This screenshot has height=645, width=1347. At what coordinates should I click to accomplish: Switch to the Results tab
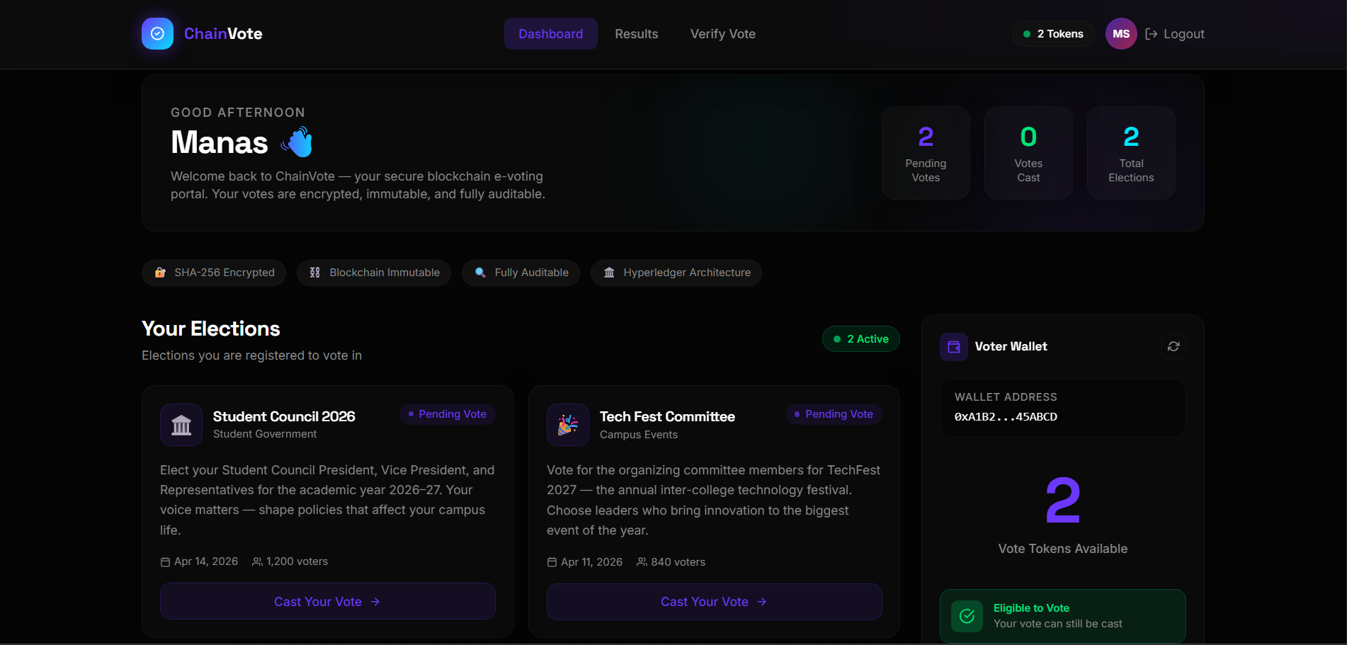(636, 34)
